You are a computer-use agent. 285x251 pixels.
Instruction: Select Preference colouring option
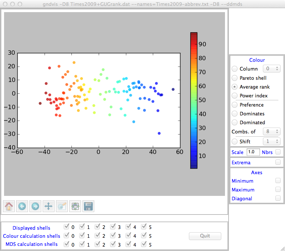click(235, 105)
